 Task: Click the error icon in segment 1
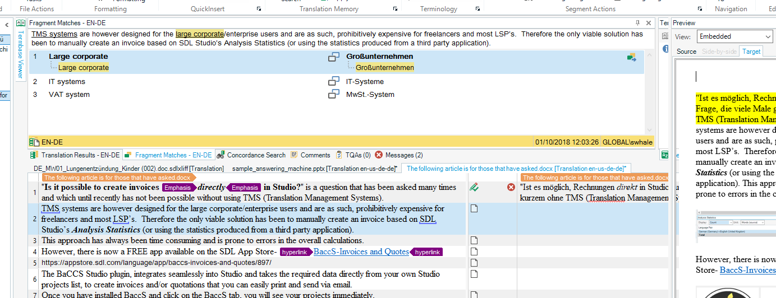pyautogui.click(x=511, y=187)
